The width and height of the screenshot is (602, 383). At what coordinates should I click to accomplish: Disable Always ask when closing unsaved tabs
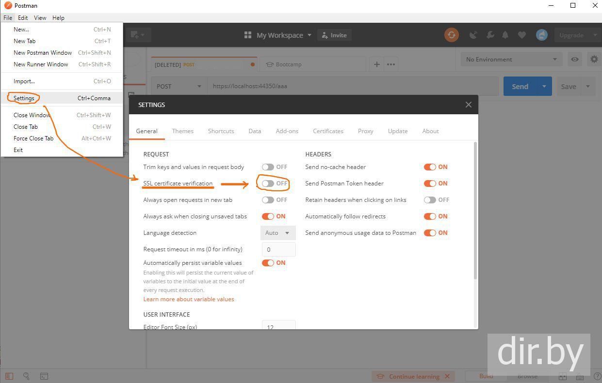268,216
